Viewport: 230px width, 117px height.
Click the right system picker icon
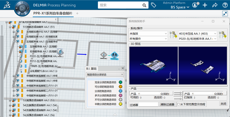[x=222, y=35]
